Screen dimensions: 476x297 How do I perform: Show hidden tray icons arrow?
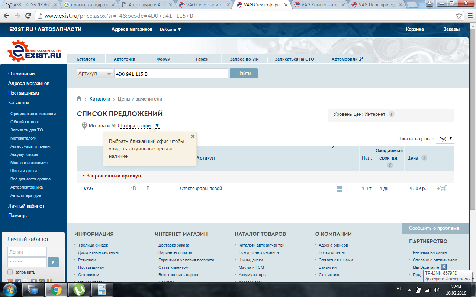(409, 290)
